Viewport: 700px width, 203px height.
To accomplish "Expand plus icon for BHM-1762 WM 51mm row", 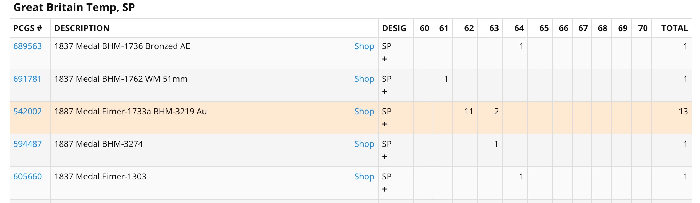I will [384, 92].
